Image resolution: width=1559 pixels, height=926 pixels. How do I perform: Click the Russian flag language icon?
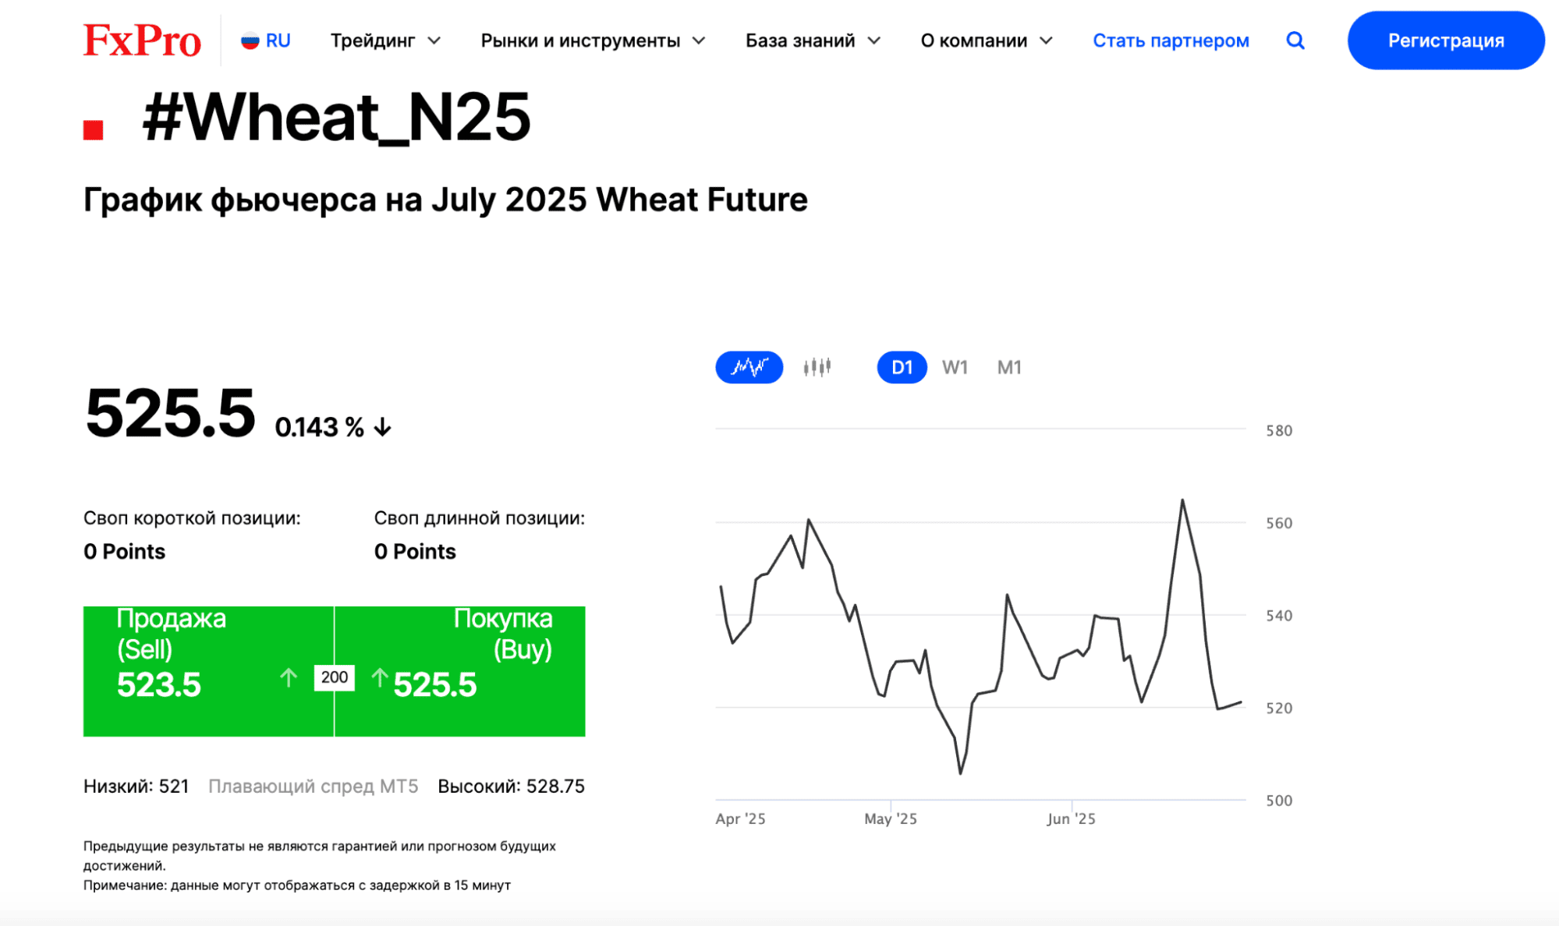pyautogui.click(x=250, y=41)
